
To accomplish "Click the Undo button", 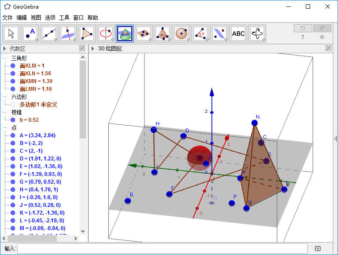I will [303, 28].
